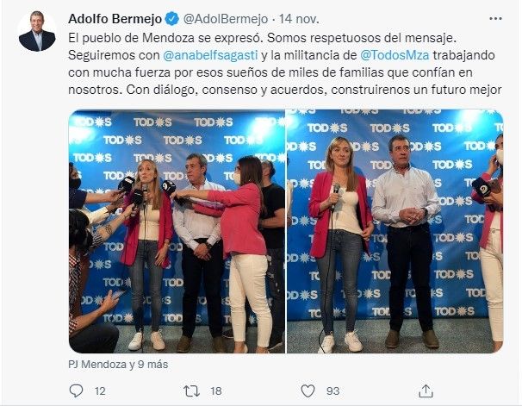522x406 pixels.
Task: Click the like count 93
Action: (x=332, y=391)
